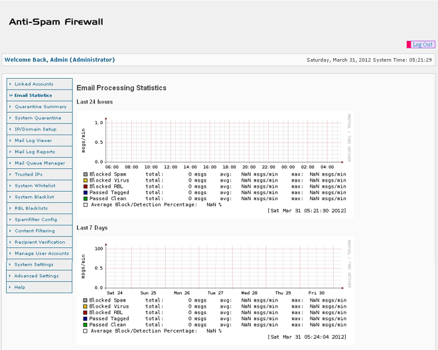The image size is (438, 350).
Task: Click Average Block/Detection Percentage in 24-hour legend
Action: pos(144,205)
